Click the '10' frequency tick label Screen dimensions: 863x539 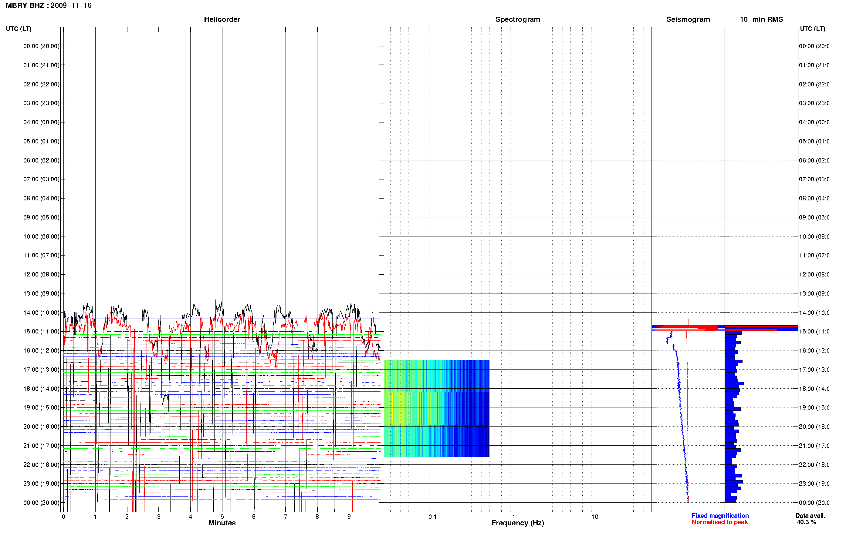click(x=595, y=517)
